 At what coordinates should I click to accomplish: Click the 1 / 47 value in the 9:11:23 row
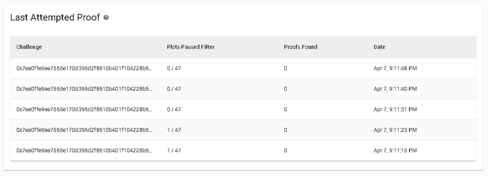(174, 130)
